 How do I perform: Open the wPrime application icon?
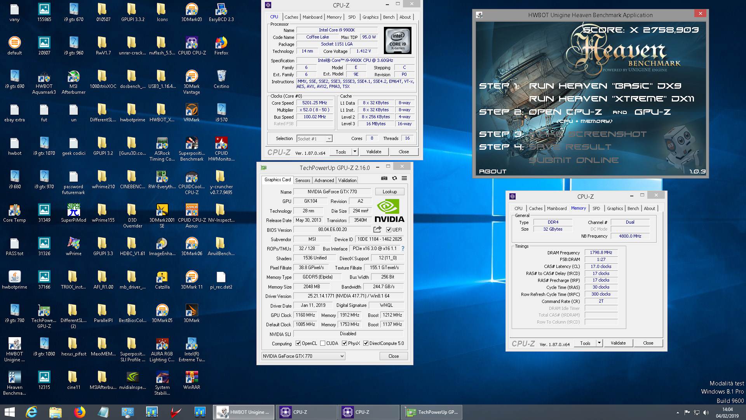point(73,246)
